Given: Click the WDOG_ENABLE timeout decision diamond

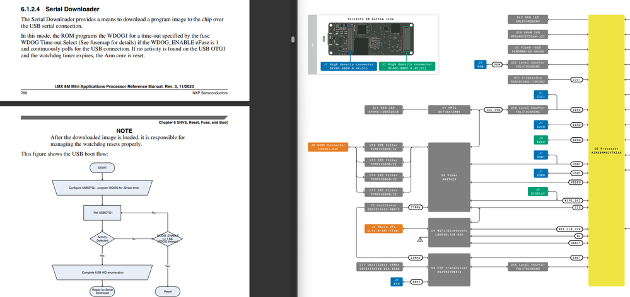Looking at the screenshot, I should pyautogui.click(x=168, y=238).
